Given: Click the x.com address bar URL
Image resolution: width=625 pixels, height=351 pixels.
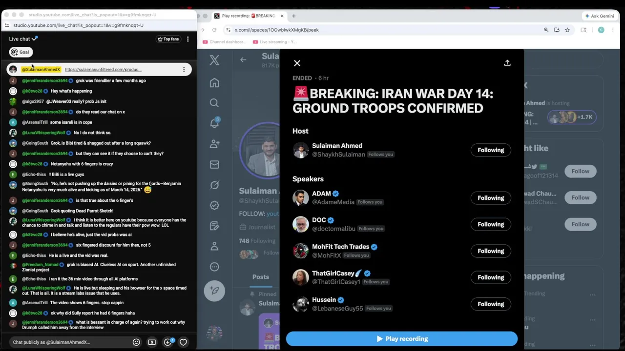Looking at the screenshot, I should 276,30.
